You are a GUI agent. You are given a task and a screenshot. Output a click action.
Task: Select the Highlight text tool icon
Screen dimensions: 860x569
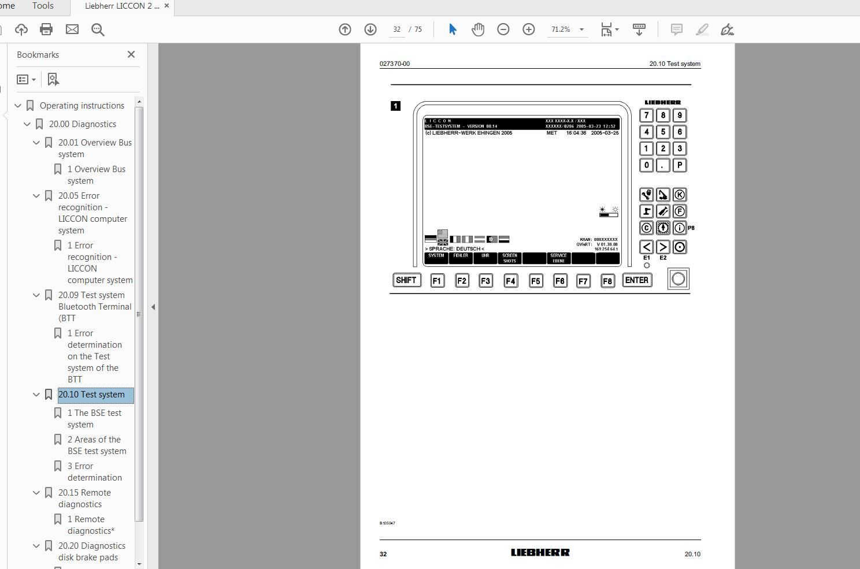click(702, 29)
